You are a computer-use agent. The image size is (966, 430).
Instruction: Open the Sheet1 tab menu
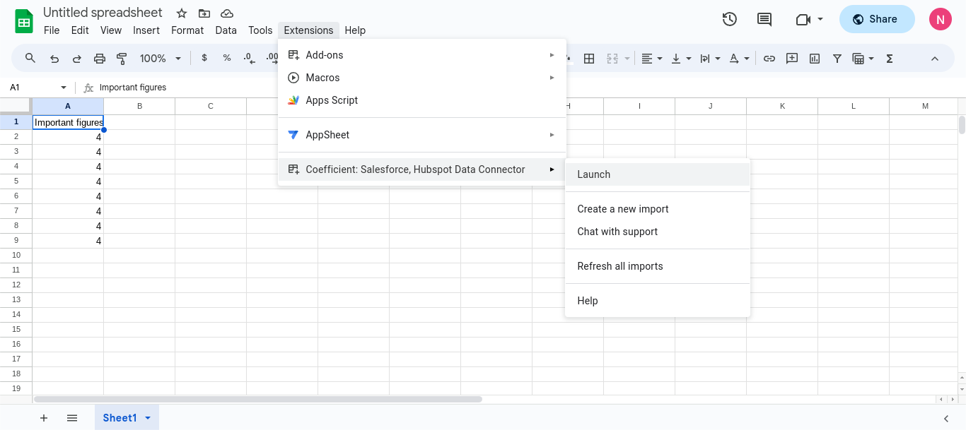pos(149,417)
